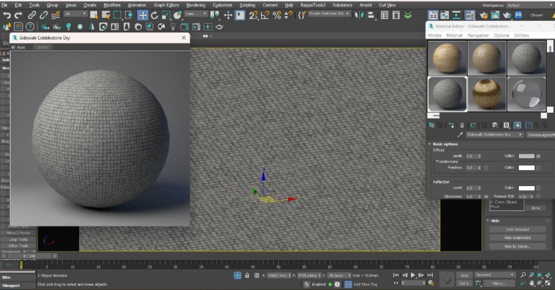Pick material from object with eyedropper
555x290 pixels.
pos(460,135)
